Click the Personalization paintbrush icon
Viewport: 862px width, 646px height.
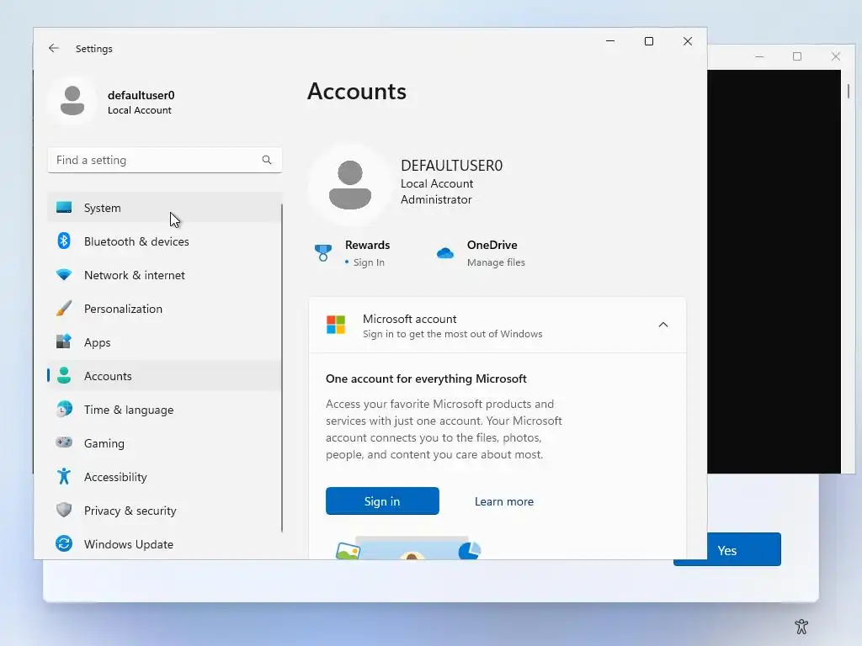pyautogui.click(x=64, y=308)
